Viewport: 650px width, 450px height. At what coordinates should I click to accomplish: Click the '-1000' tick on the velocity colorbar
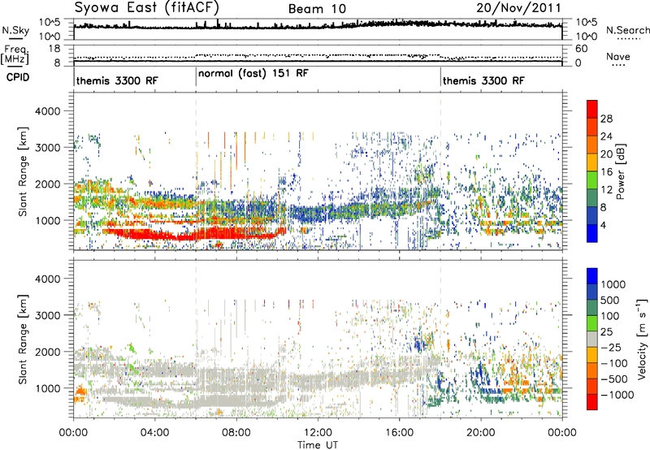pos(617,395)
